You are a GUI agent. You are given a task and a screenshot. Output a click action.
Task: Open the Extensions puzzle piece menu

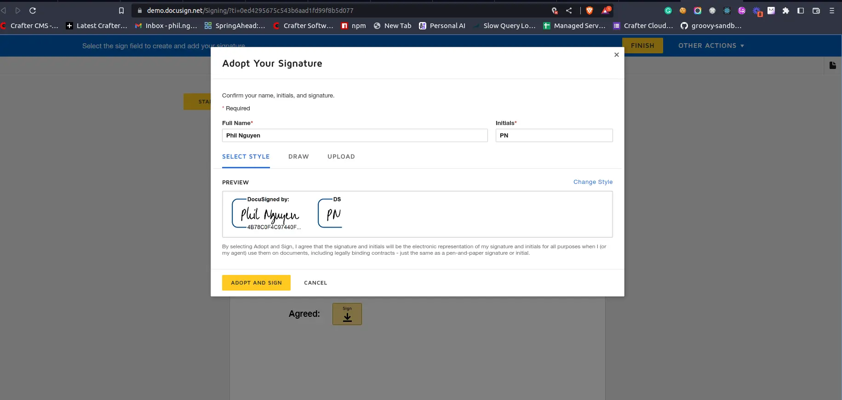pyautogui.click(x=786, y=11)
